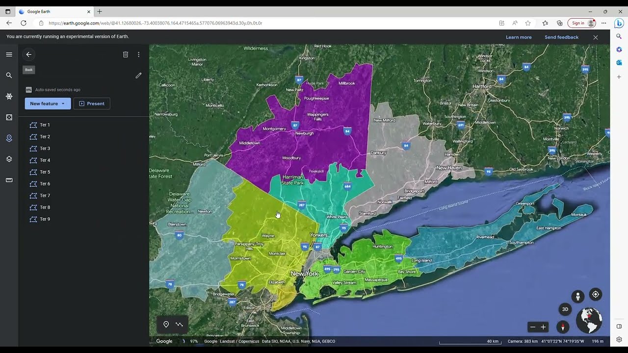Open the New feature dropdown
The height and width of the screenshot is (353, 628).
48,103
